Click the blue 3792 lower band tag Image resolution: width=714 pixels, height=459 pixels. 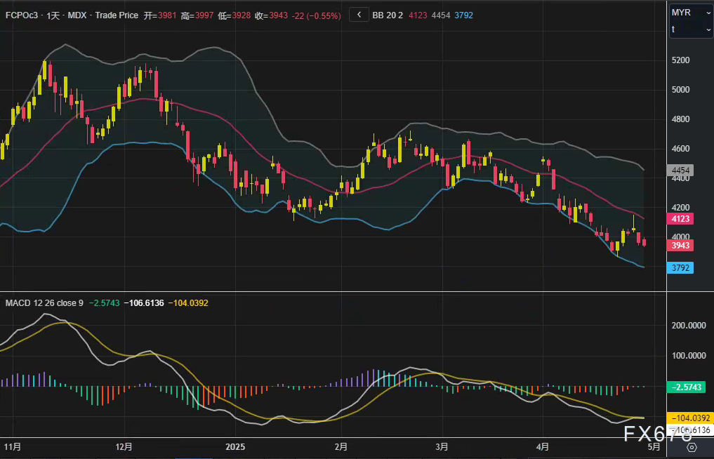[x=682, y=267]
